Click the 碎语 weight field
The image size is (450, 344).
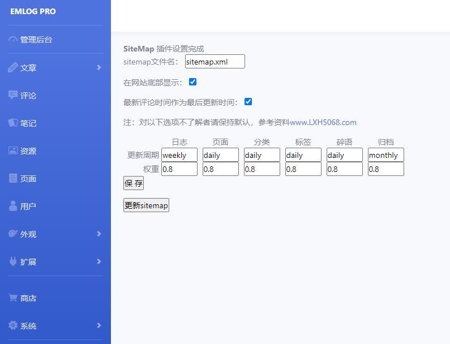pyautogui.click(x=345, y=169)
